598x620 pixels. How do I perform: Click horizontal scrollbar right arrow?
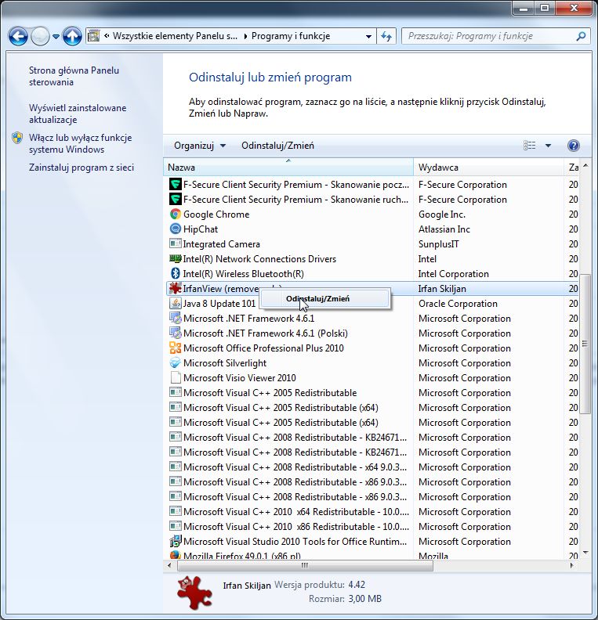571,565
